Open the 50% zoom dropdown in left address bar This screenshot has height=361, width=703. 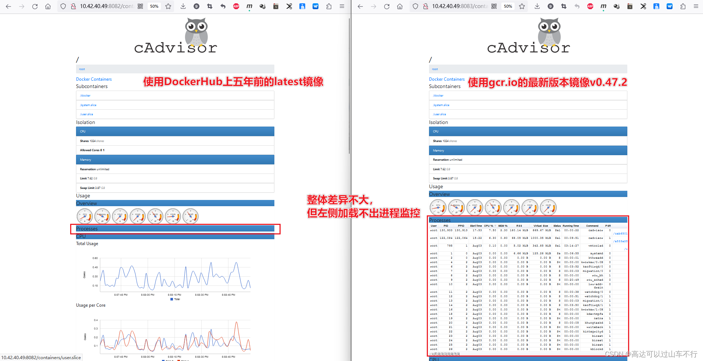point(154,6)
